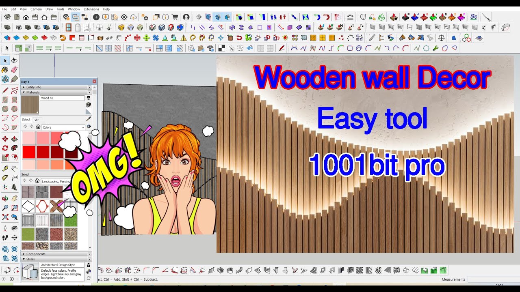Pick the Eraser tool

pyautogui.click(x=15, y=70)
